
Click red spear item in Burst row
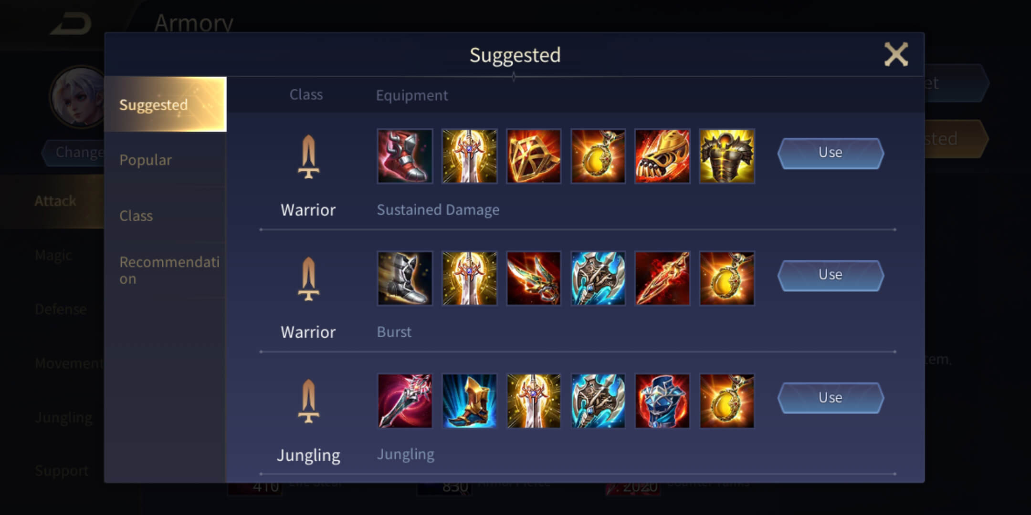point(663,278)
